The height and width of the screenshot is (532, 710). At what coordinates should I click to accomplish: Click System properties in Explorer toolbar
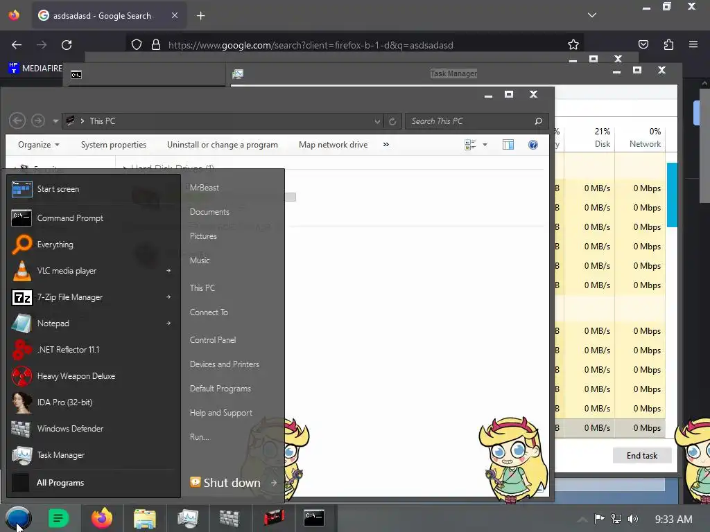click(114, 145)
